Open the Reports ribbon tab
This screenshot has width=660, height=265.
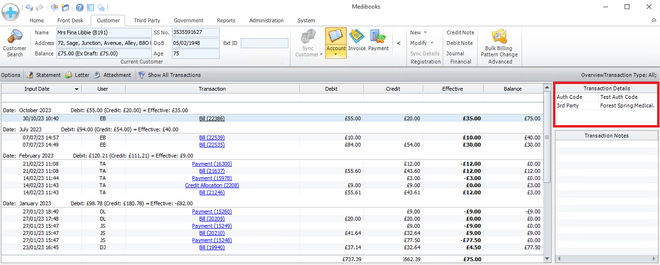point(226,21)
